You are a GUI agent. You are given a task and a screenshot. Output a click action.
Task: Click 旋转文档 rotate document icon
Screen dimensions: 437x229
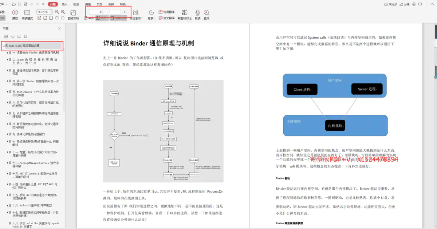(73, 15)
